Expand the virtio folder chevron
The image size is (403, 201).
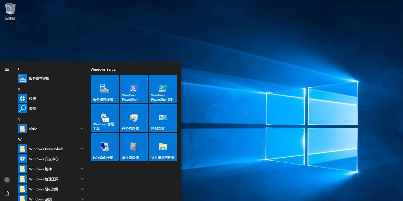point(82,129)
